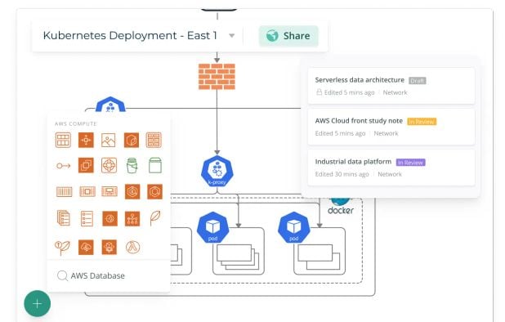This screenshot has width=505, height=322.
Task: Choose the landscape image icon in AWS Compute
Action: 108,141
